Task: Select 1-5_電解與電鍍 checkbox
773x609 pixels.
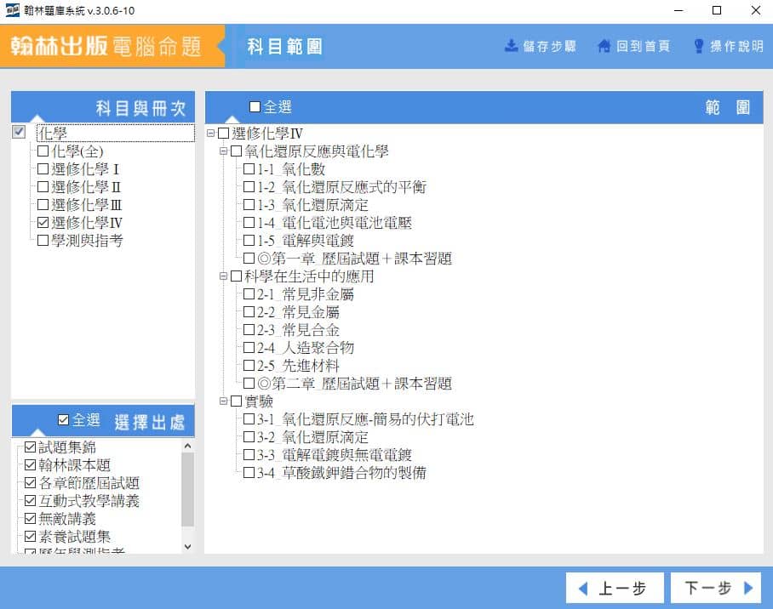Action: tap(249, 241)
